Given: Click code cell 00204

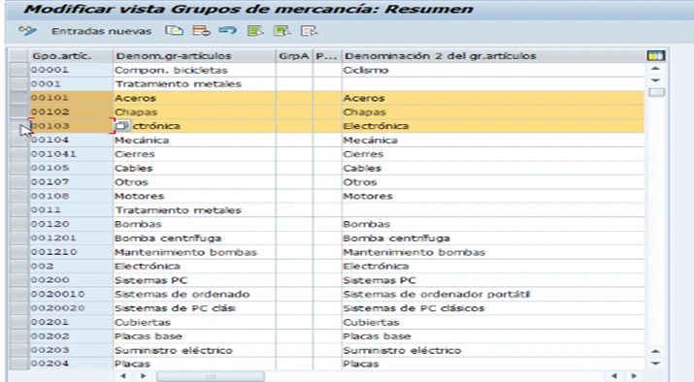Looking at the screenshot, I should coord(71,364).
